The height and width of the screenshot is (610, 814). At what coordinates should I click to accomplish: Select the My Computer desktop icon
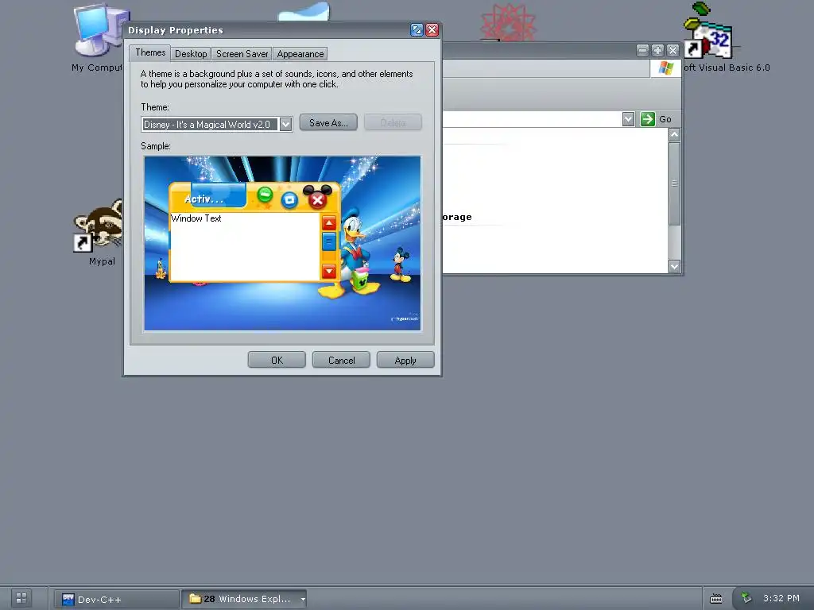coord(98,38)
